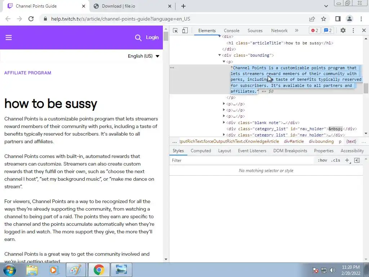Click the share page icon in address bar
Image resolution: width=369 pixels, height=277 pixels.
(312, 19)
